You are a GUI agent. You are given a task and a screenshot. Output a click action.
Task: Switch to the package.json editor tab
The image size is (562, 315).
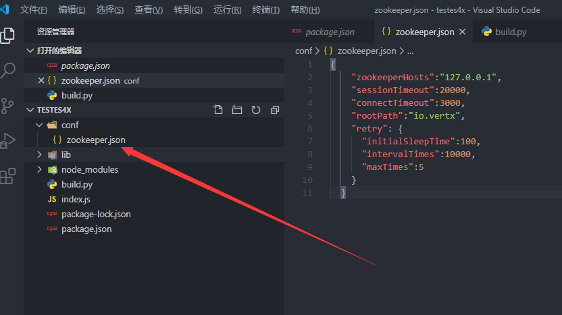tap(330, 32)
